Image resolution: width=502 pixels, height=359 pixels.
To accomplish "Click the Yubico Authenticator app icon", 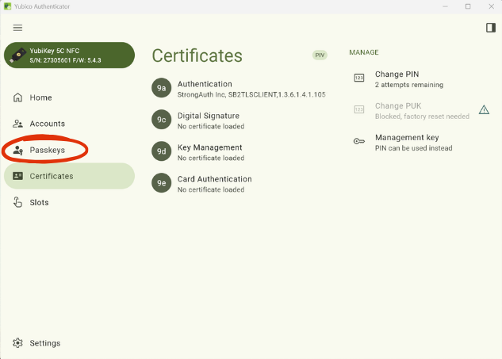I will (x=7, y=6).
